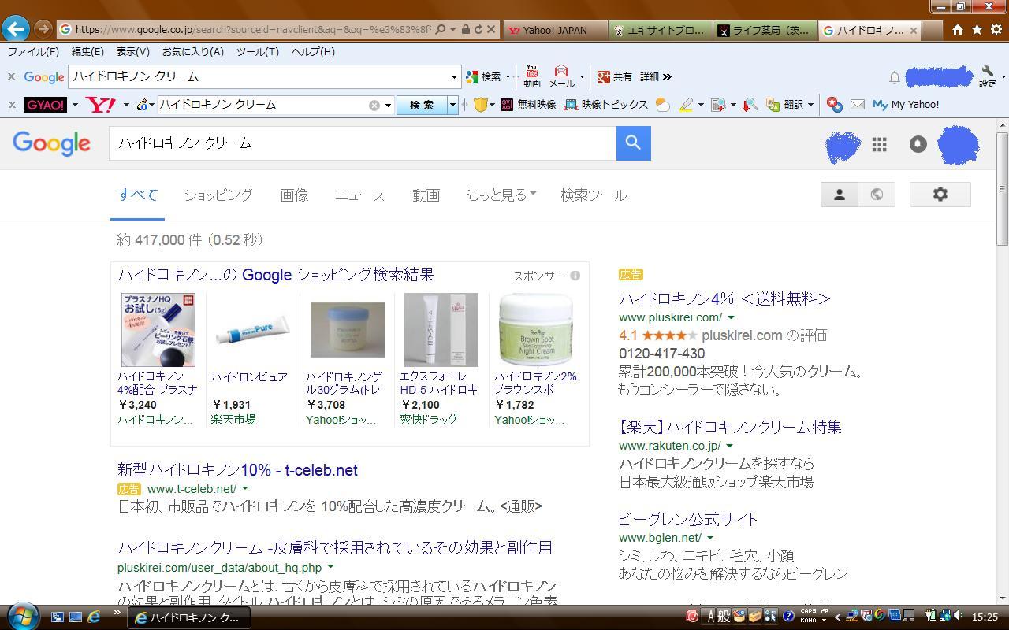Open search settings gear button

pyautogui.click(x=940, y=195)
